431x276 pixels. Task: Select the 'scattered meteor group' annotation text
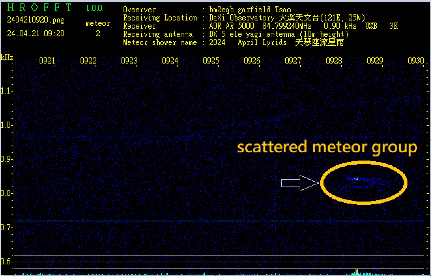coord(327,148)
